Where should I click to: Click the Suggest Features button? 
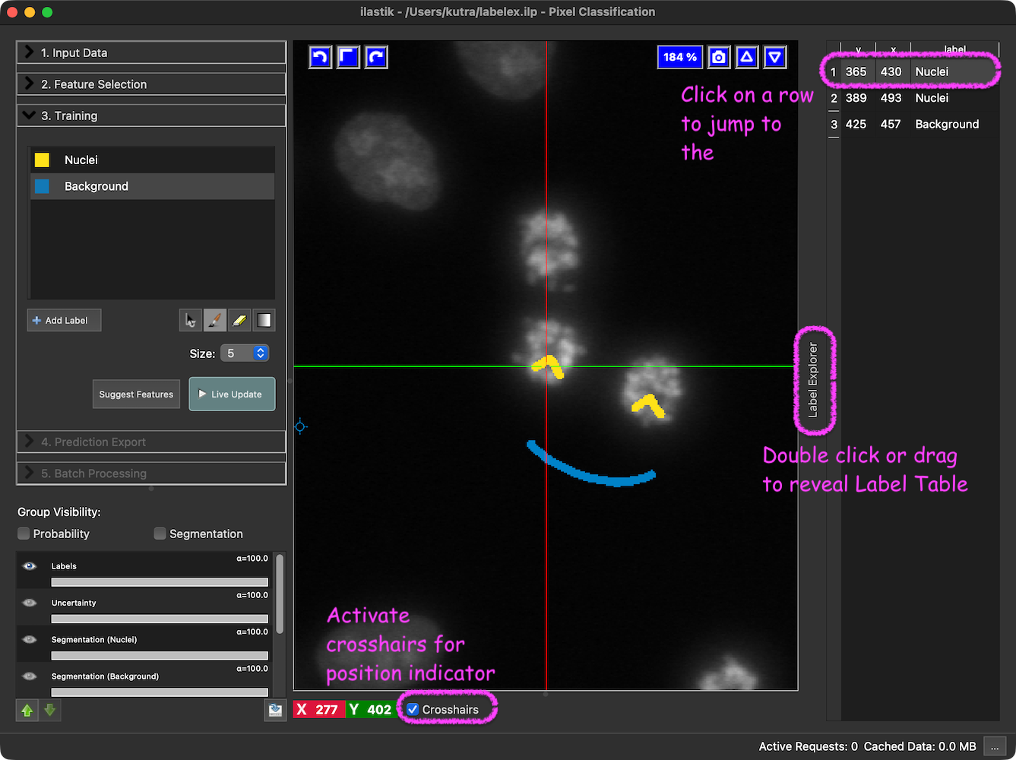coord(136,394)
